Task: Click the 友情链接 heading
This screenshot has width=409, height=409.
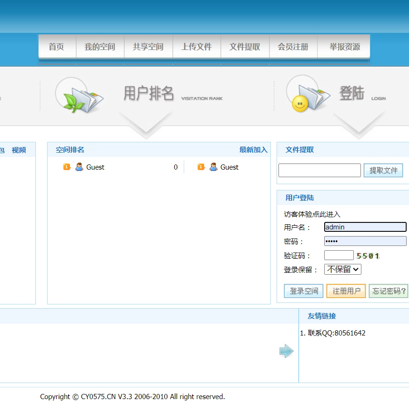Action: coord(322,316)
